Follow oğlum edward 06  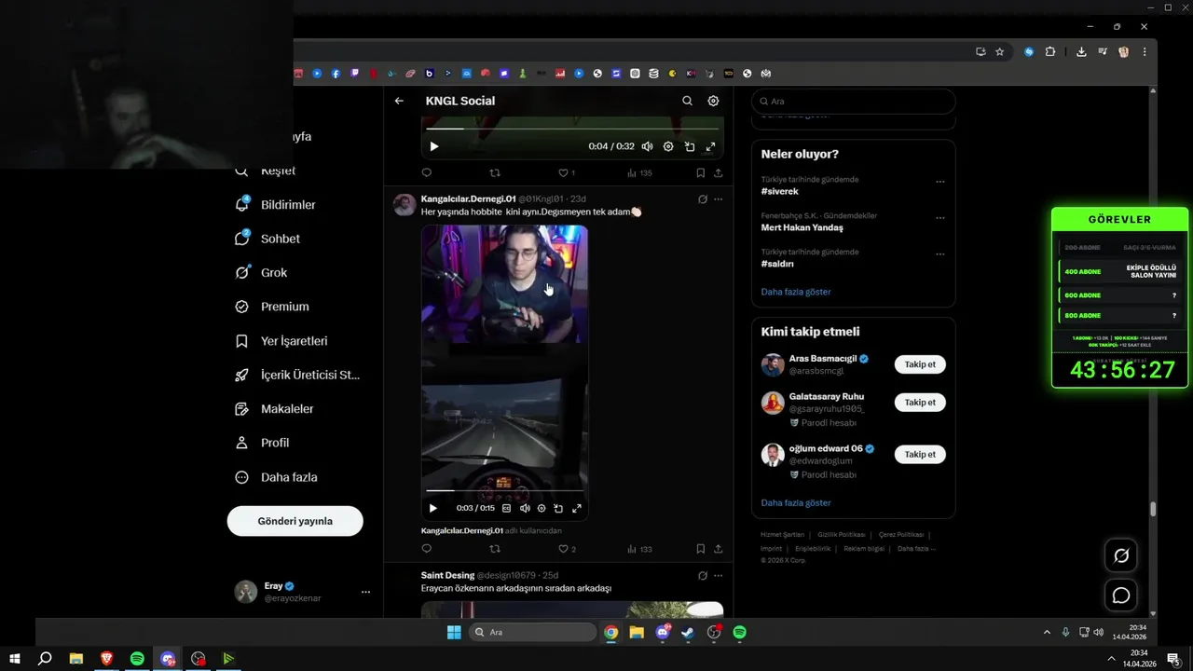click(x=920, y=455)
